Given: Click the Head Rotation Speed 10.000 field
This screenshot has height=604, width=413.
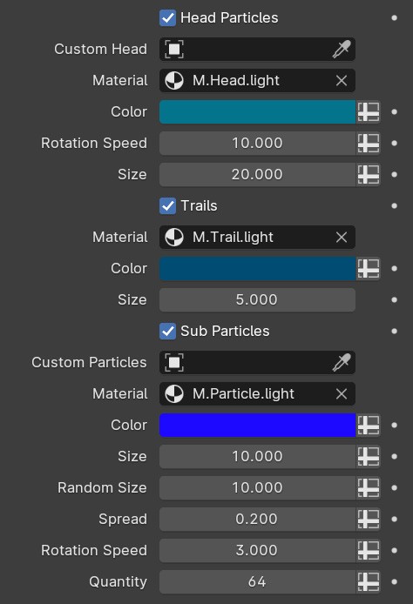Looking at the screenshot, I should click(257, 144).
